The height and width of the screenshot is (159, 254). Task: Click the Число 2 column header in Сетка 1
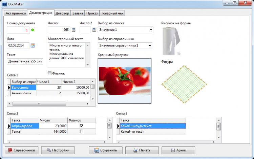coord(76,82)
